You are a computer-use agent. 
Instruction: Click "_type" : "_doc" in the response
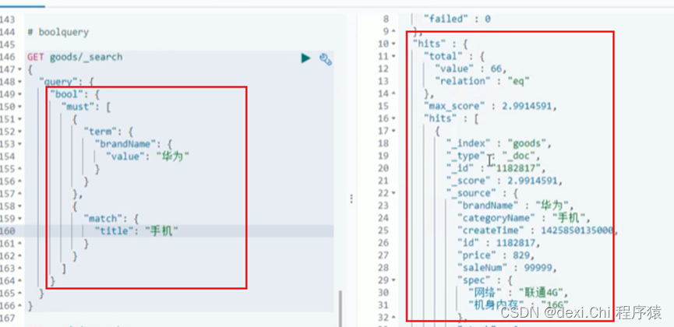[x=493, y=156]
